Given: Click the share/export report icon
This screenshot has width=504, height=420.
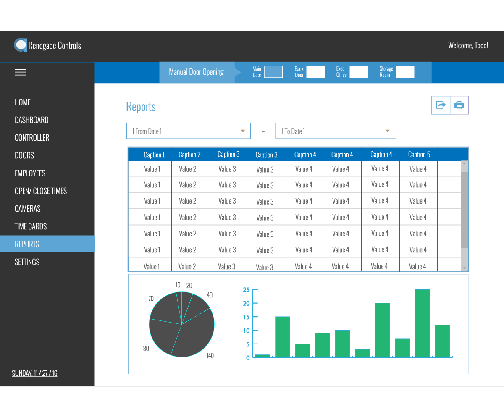Looking at the screenshot, I should tap(441, 105).
